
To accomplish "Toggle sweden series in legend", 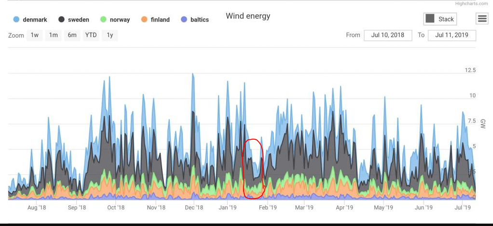I will point(74,20).
